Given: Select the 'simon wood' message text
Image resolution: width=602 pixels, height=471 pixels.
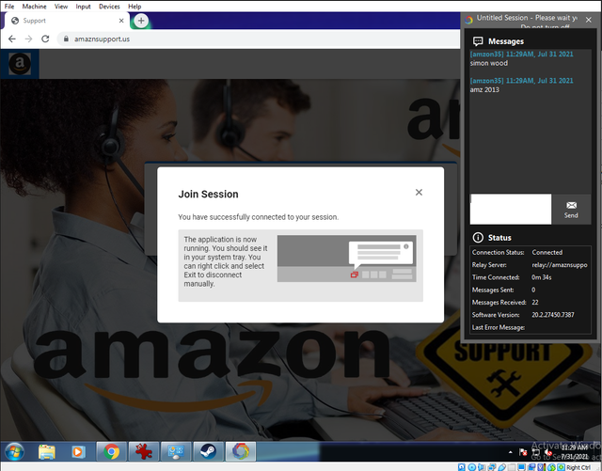Looking at the screenshot, I should coord(489,63).
